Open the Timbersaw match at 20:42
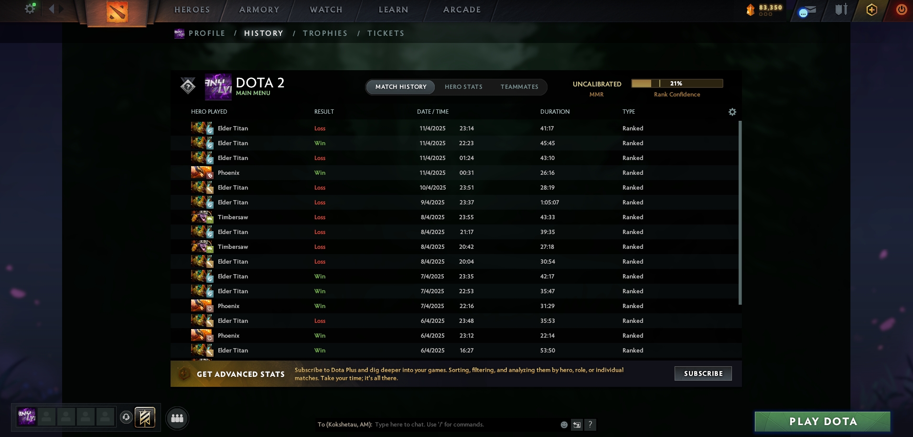The image size is (913, 437). [x=455, y=246]
